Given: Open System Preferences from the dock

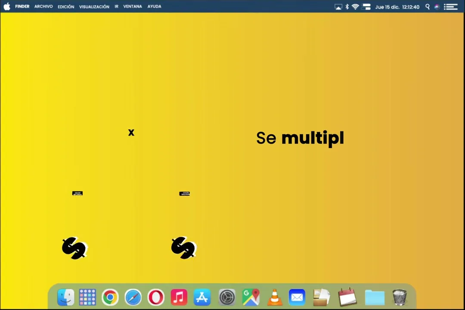Looking at the screenshot, I should pyautogui.click(x=227, y=297).
